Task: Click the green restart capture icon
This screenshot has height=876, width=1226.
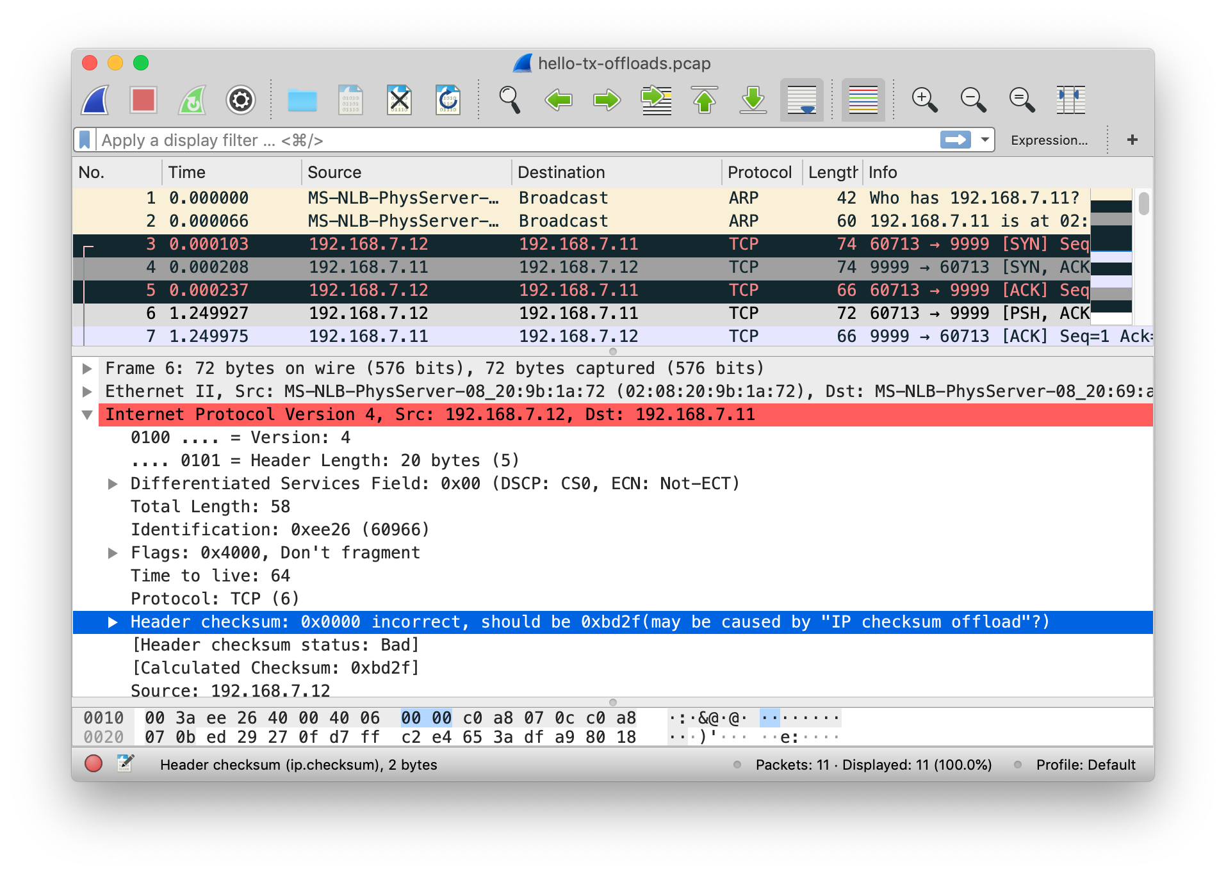Action: pyautogui.click(x=192, y=100)
